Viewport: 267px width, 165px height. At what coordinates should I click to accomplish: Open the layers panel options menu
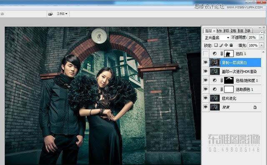[x=263, y=32]
